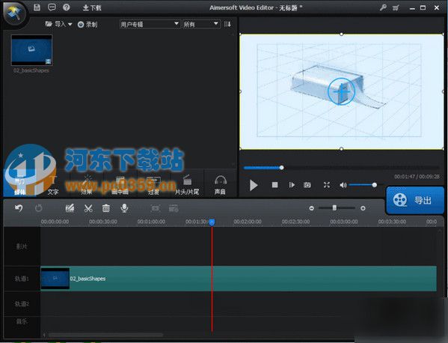The width and height of the screenshot is (448, 343).
Task: Open the application logo menu
Action: pos(14,13)
